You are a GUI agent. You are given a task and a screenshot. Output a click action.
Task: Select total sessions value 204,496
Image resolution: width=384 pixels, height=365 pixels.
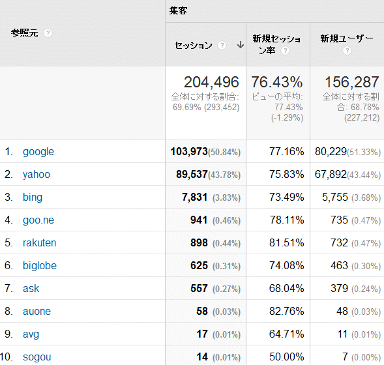(211, 82)
